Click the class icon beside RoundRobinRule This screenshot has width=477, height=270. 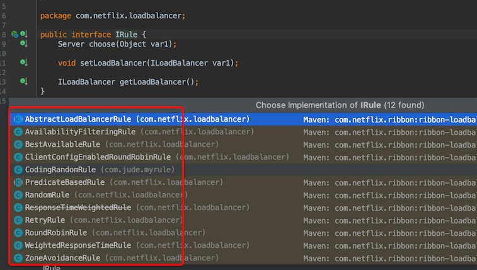18,233
